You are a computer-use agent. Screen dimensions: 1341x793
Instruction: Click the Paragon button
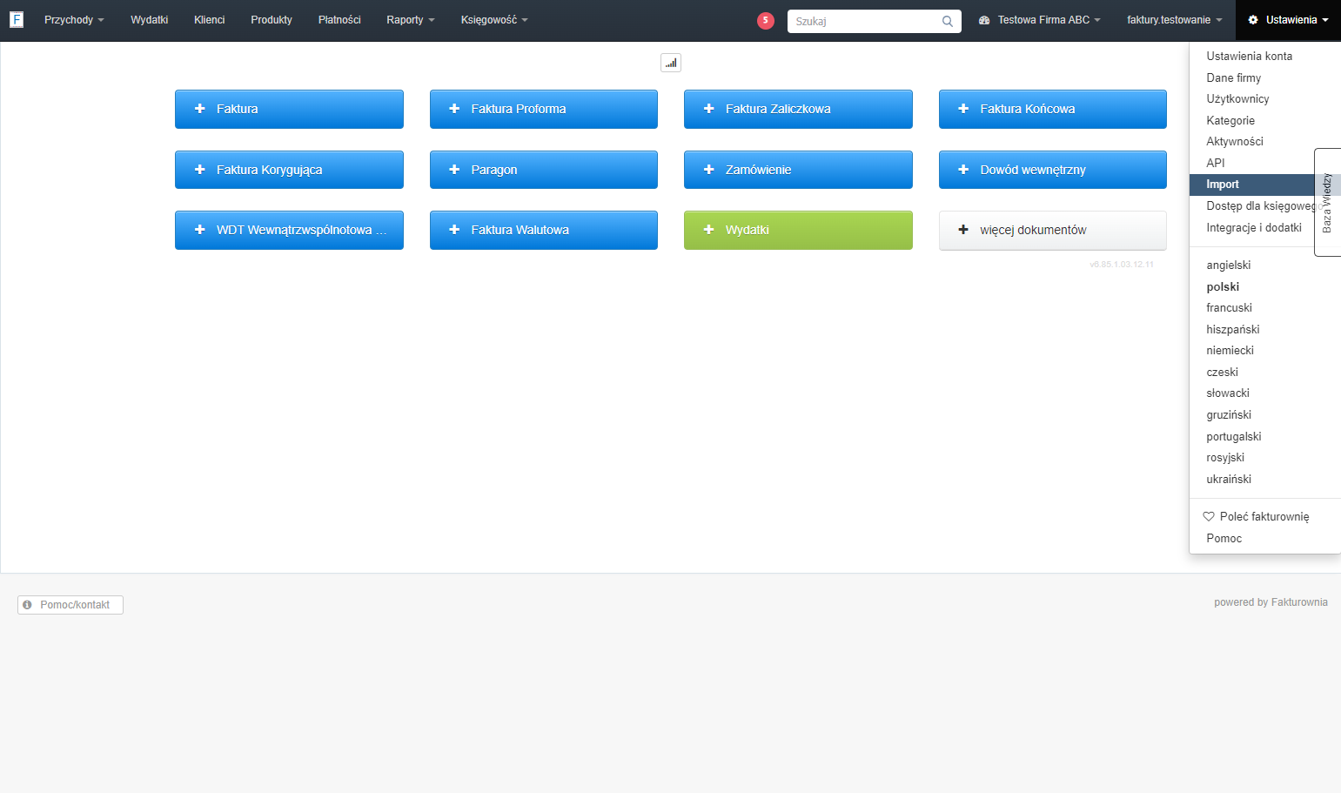[544, 170]
